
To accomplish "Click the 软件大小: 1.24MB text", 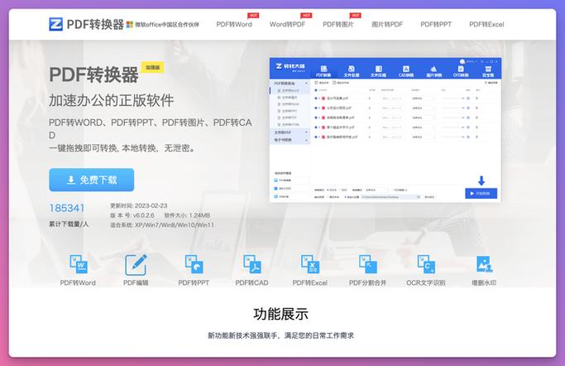I will tap(187, 215).
